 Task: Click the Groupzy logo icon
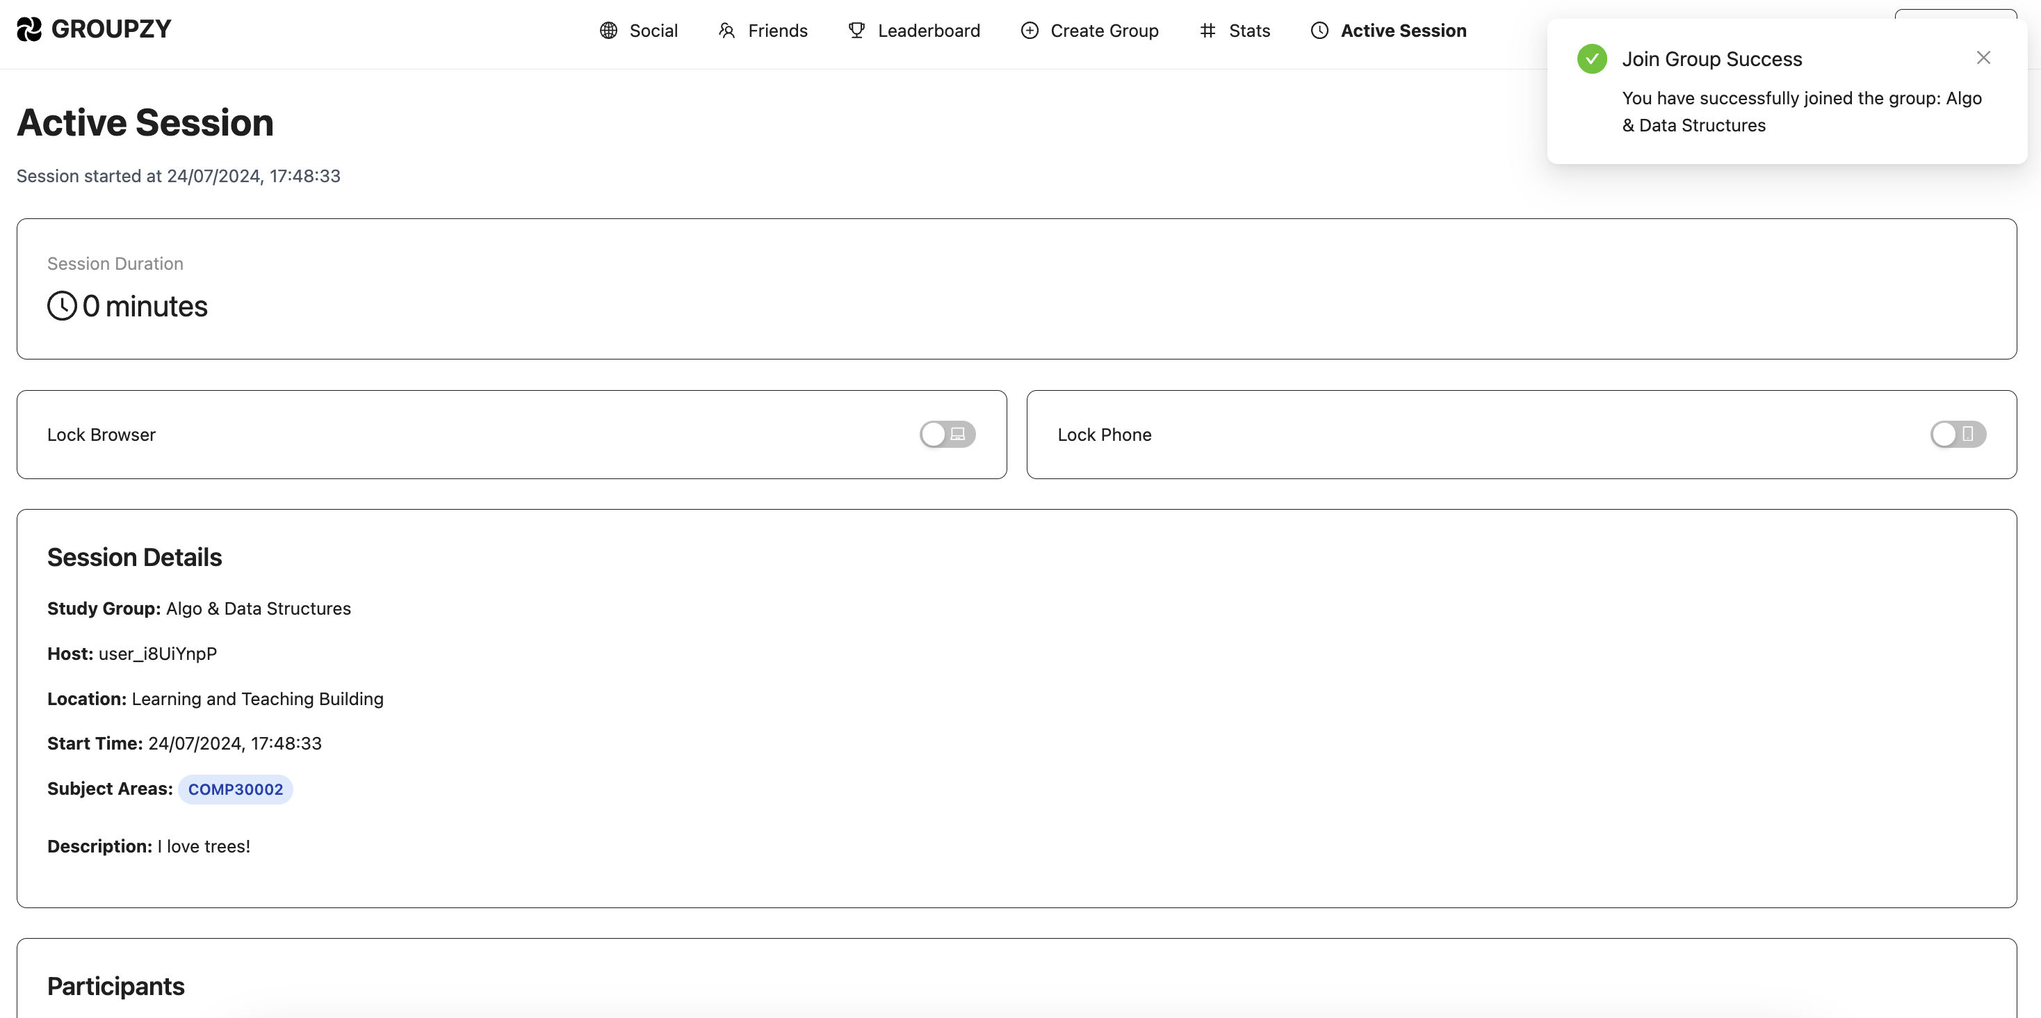pyautogui.click(x=29, y=29)
